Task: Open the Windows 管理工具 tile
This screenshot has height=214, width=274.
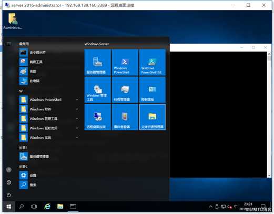Action: 98,90
